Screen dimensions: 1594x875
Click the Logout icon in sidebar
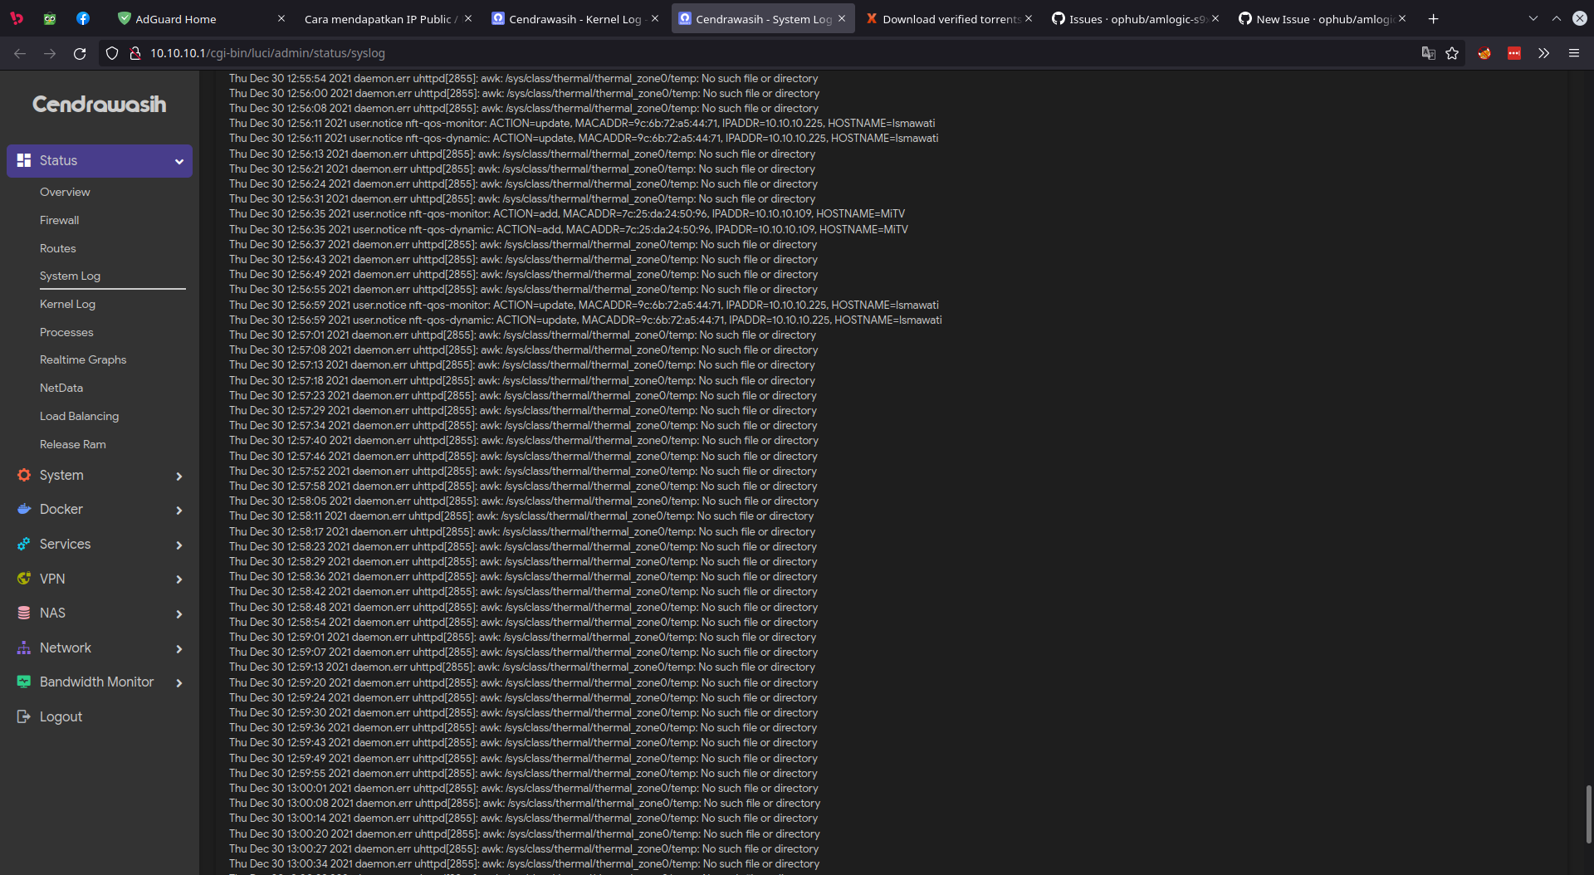(x=22, y=716)
